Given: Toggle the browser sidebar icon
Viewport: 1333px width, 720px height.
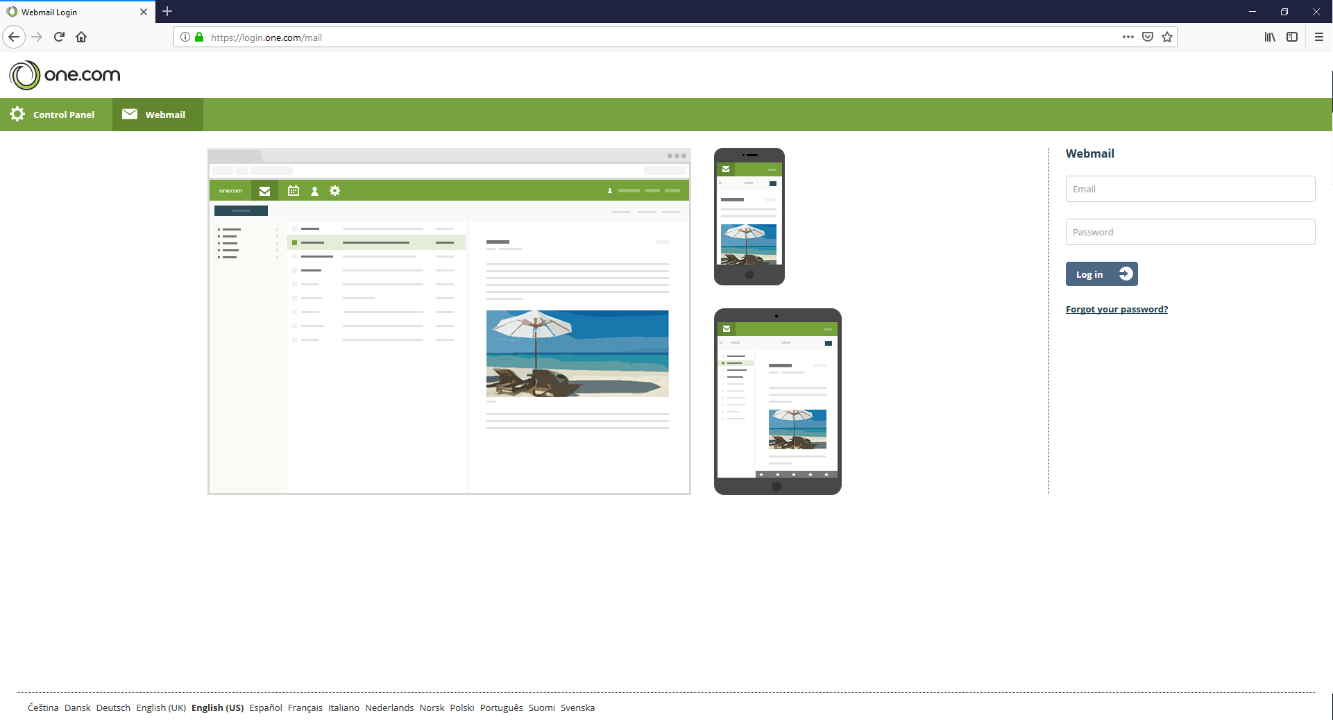Looking at the screenshot, I should [x=1293, y=37].
